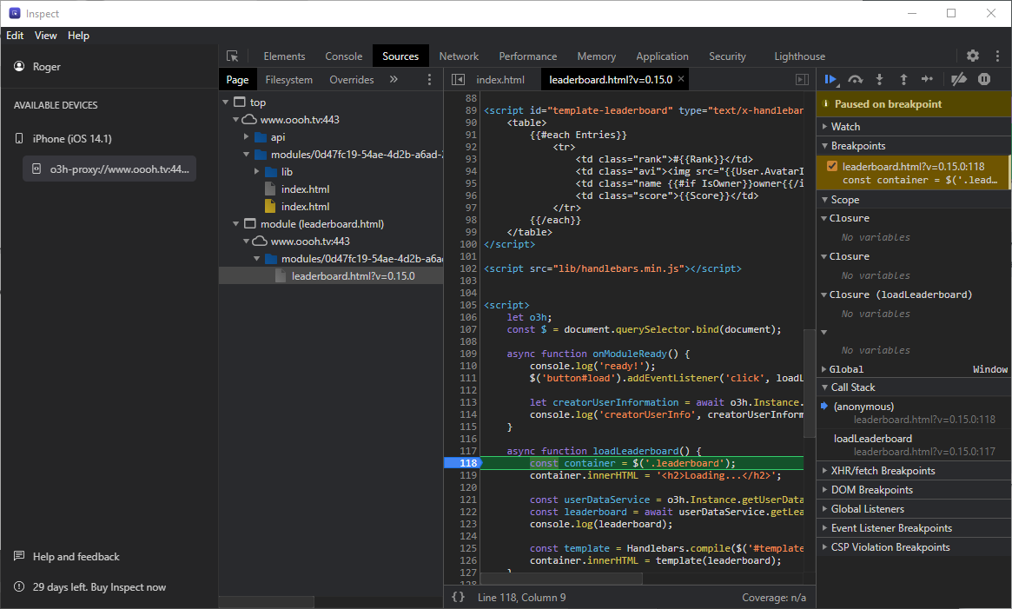Step into next function call
This screenshot has width=1012, height=609.
coord(879,79)
